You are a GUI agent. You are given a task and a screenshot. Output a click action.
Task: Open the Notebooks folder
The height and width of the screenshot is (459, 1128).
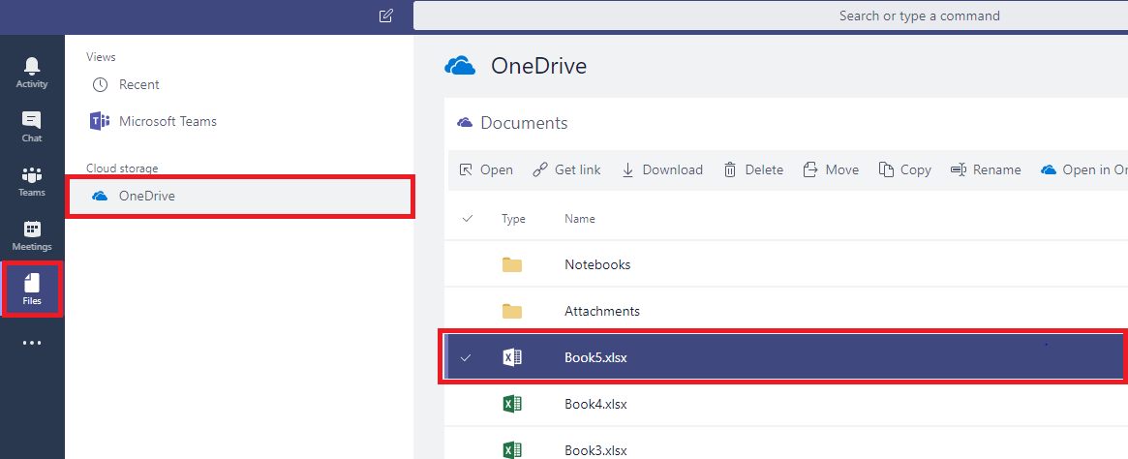(597, 264)
